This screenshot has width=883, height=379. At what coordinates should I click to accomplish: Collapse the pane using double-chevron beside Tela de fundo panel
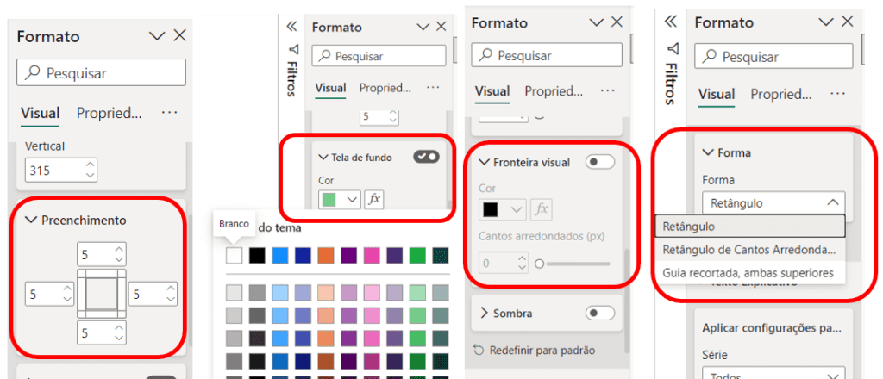[291, 27]
